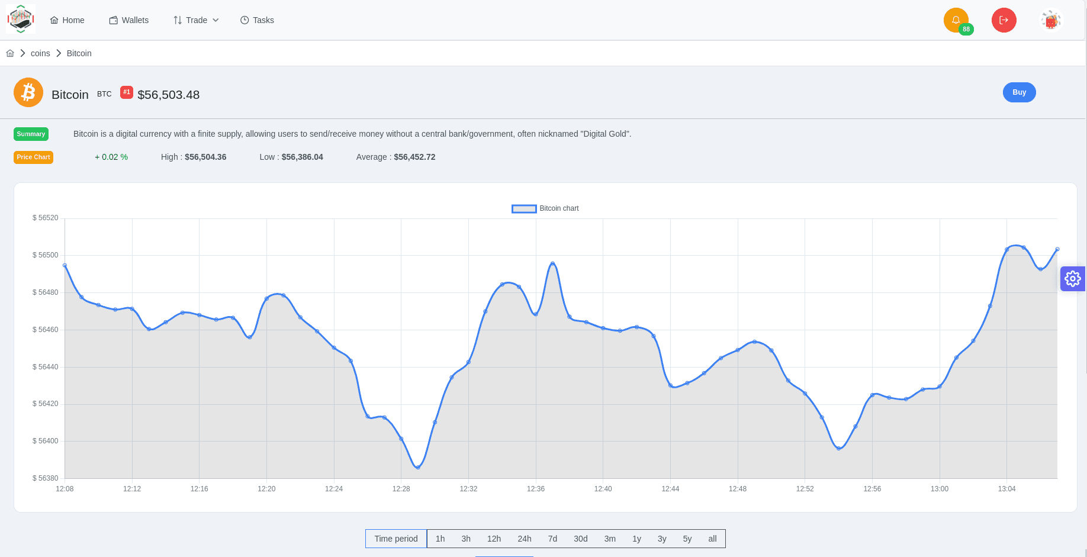Open the user avatar profile
Viewport: 1087px width, 557px height.
click(1051, 20)
